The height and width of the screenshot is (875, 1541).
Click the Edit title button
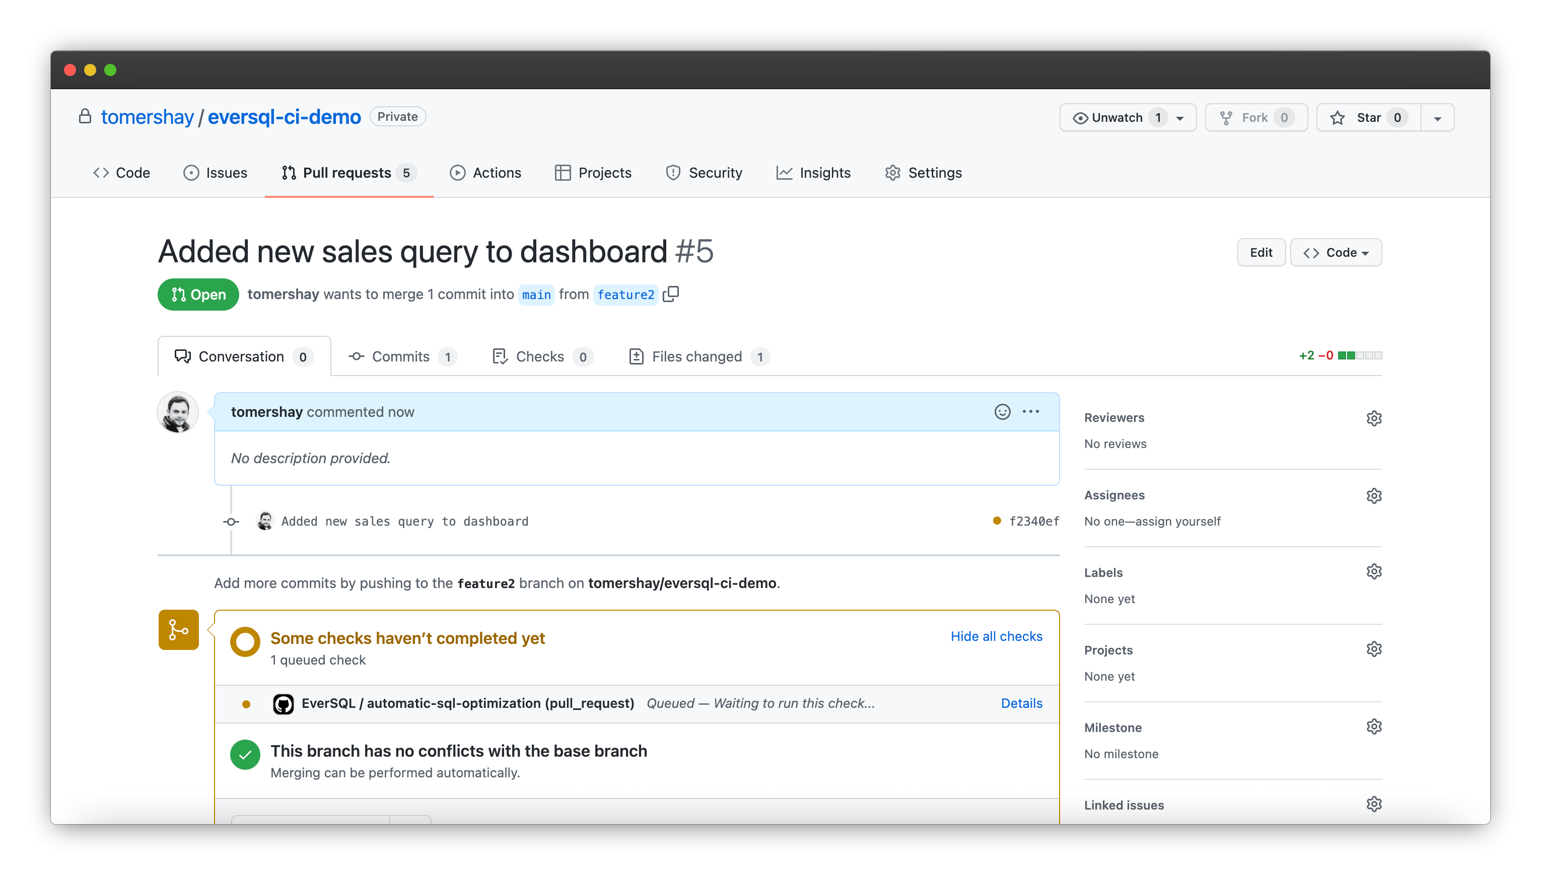pos(1261,252)
